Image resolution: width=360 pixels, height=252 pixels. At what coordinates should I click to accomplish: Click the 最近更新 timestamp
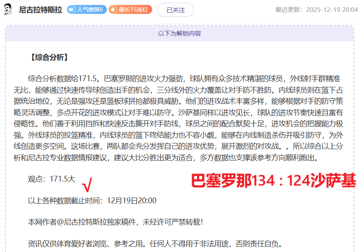pyautogui.click(x=316, y=10)
